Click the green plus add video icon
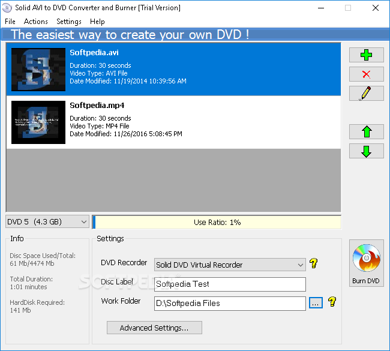The height and width of the screenshot is (351, 390). coord(367,55)
